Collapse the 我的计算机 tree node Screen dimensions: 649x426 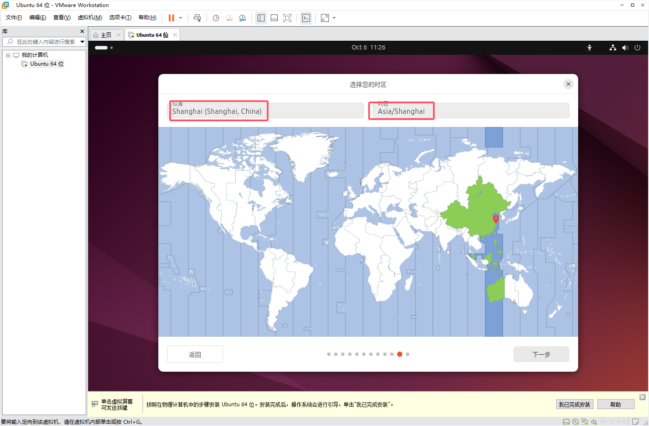click(8, 55)
